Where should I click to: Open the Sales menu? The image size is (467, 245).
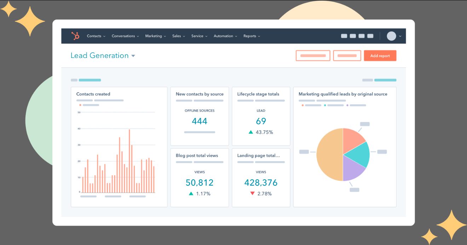pos(178,36)
